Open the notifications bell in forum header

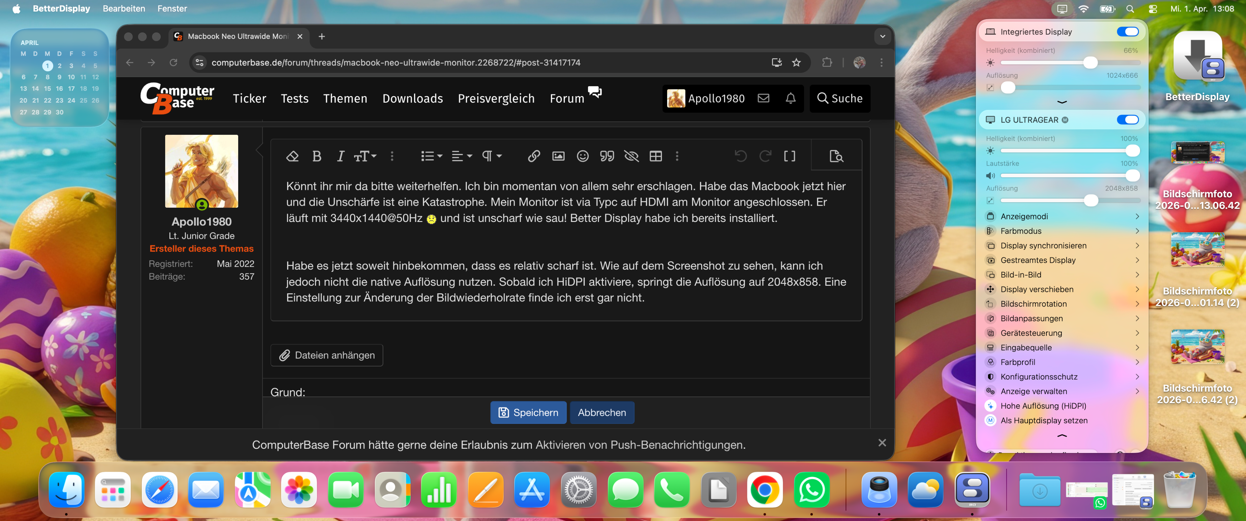pyautogui.click(x=790, y=98)
